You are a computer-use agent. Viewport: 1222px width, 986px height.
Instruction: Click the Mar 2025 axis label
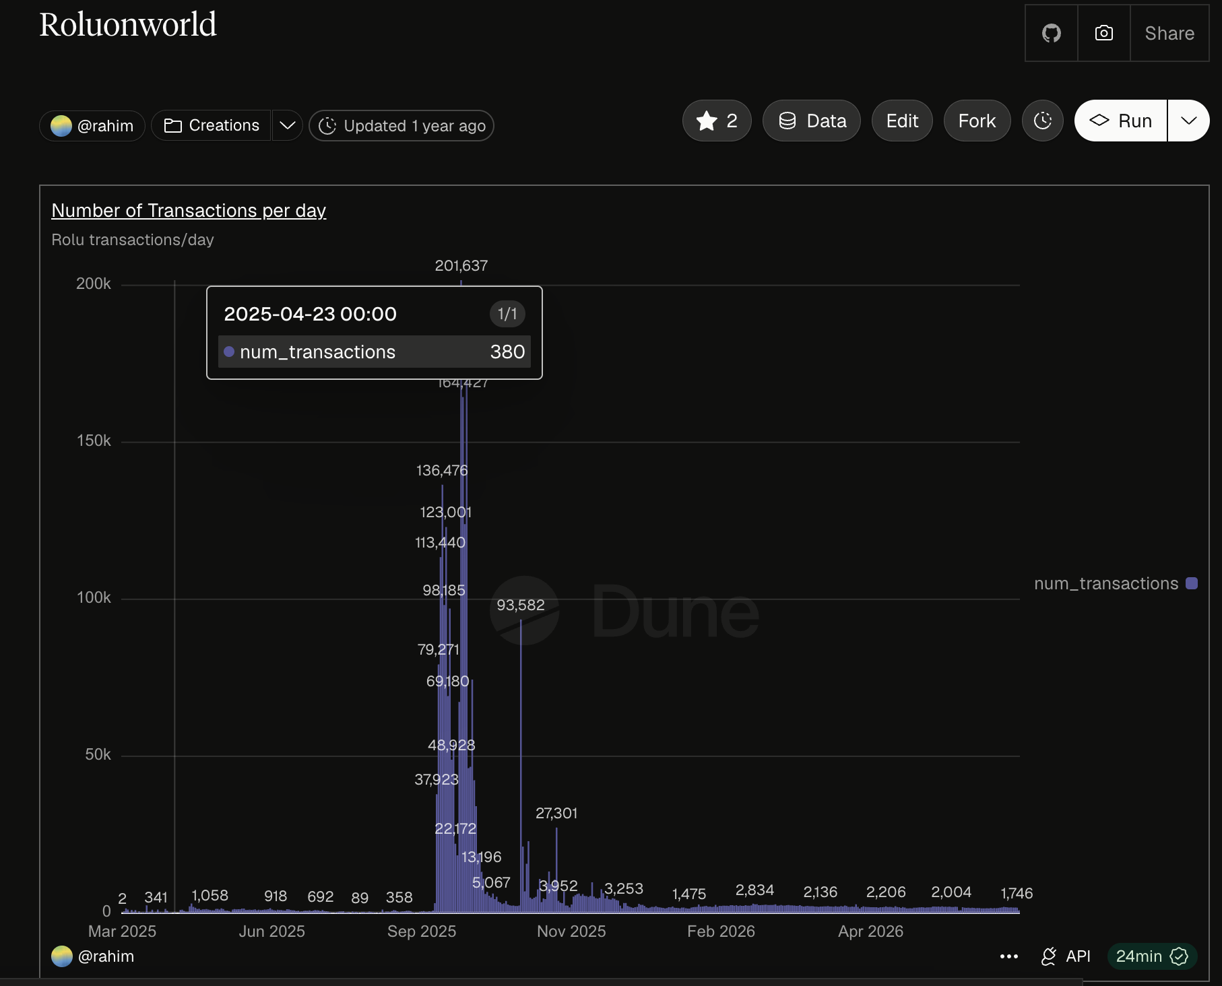(x=122, y=931)
